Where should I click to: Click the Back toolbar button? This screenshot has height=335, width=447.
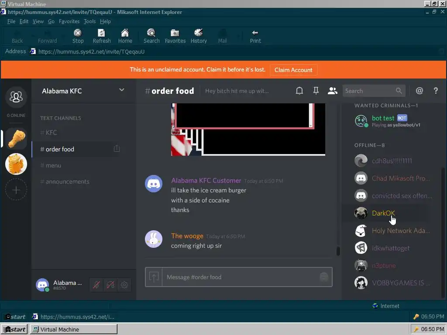[17, 36]
